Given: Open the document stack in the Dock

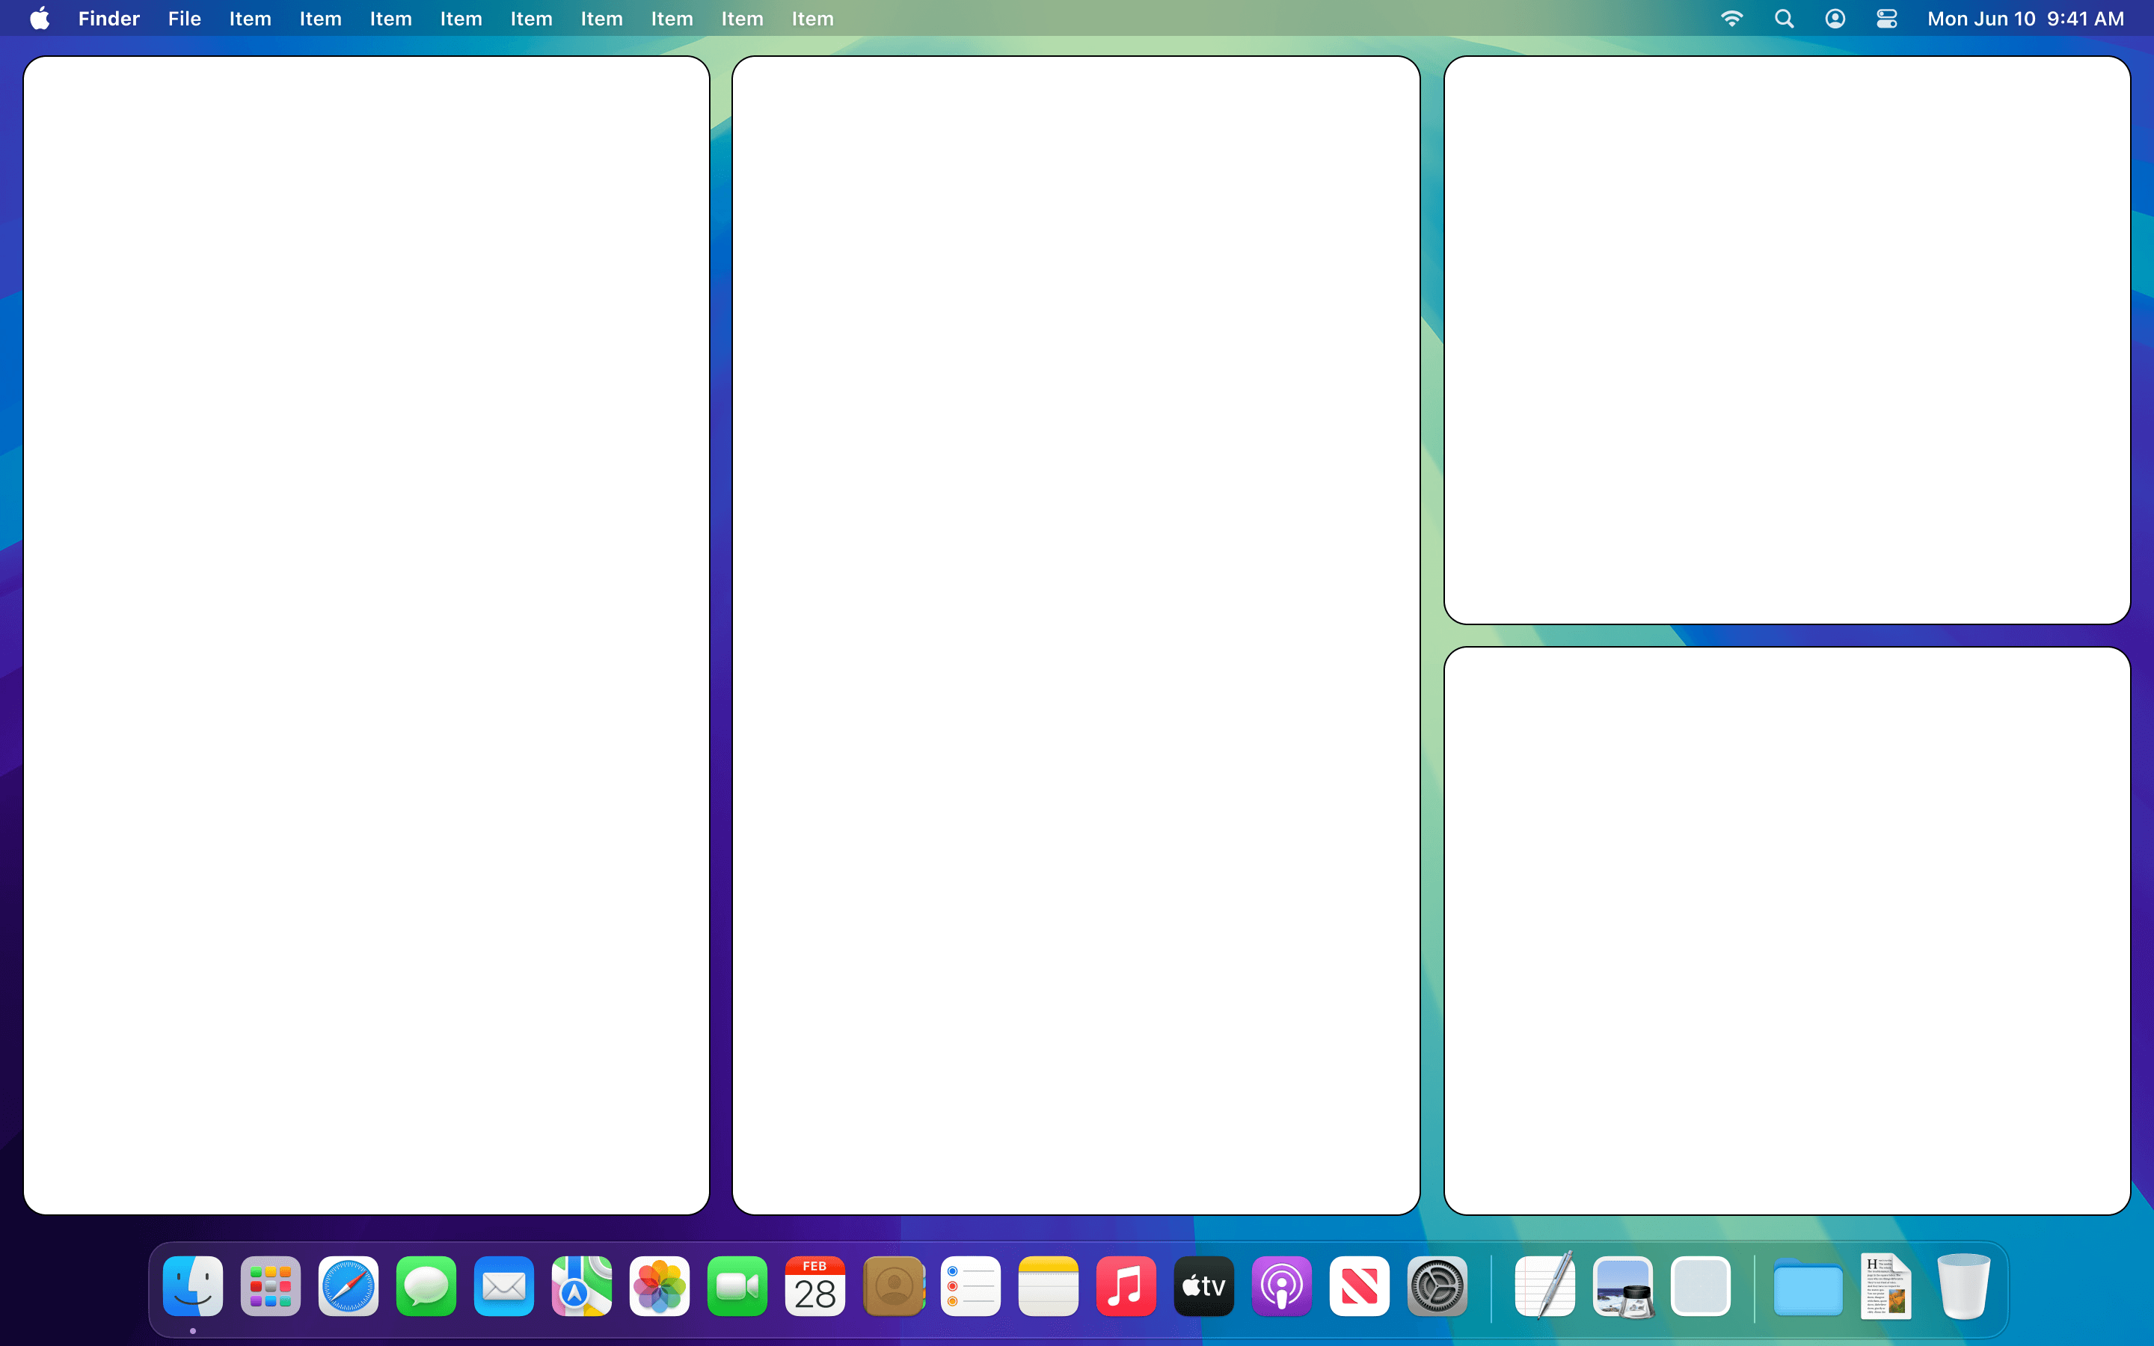Looking at the screenshot, I should coord(1886,1285).
